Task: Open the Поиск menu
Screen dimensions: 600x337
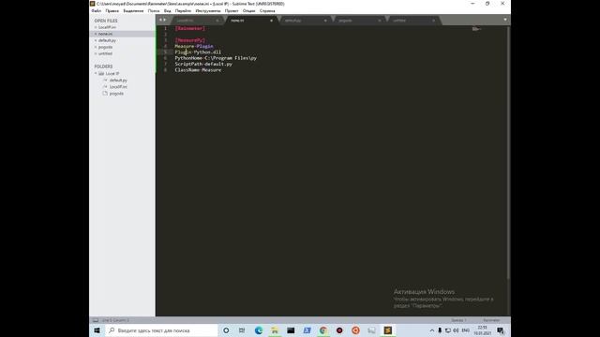Action: 154,10
